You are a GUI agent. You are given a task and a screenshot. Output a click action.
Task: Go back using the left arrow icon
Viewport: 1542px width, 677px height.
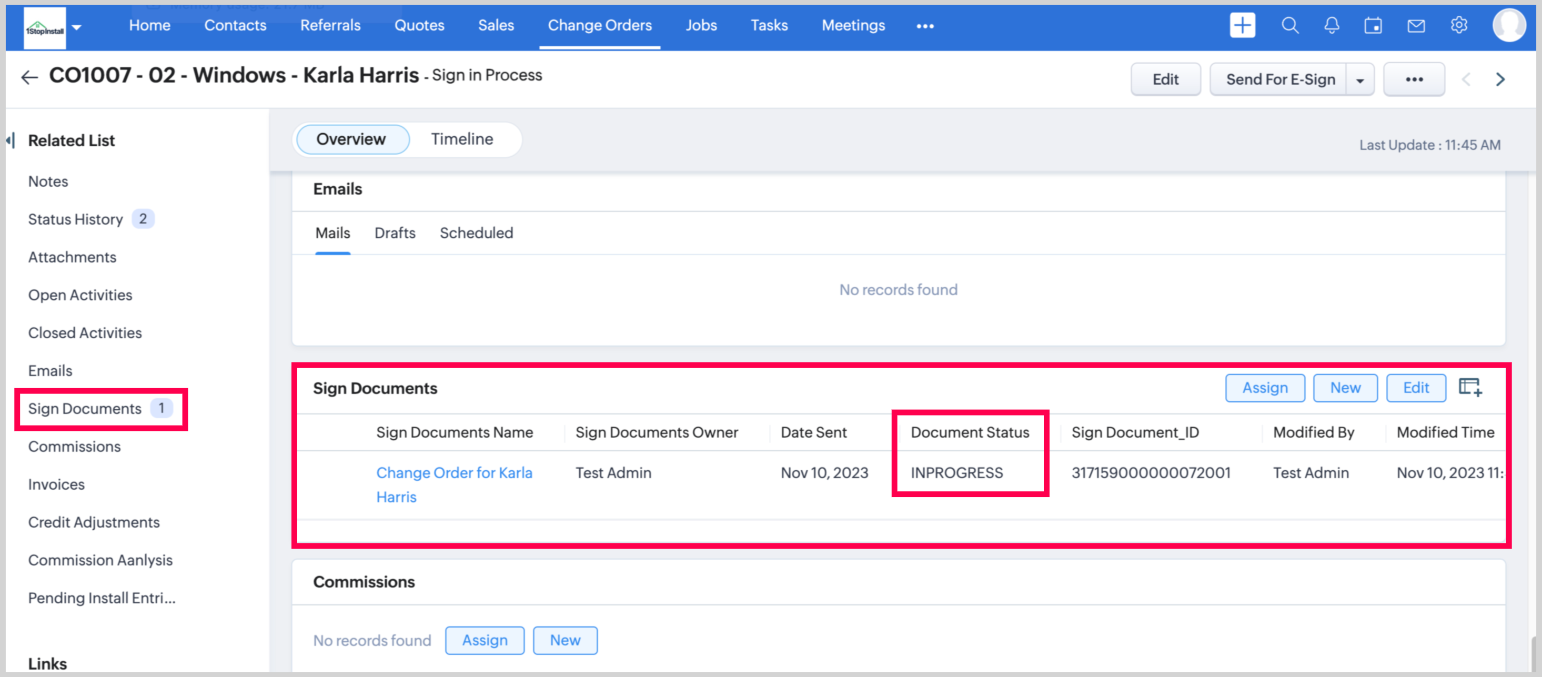pos(29,77)
